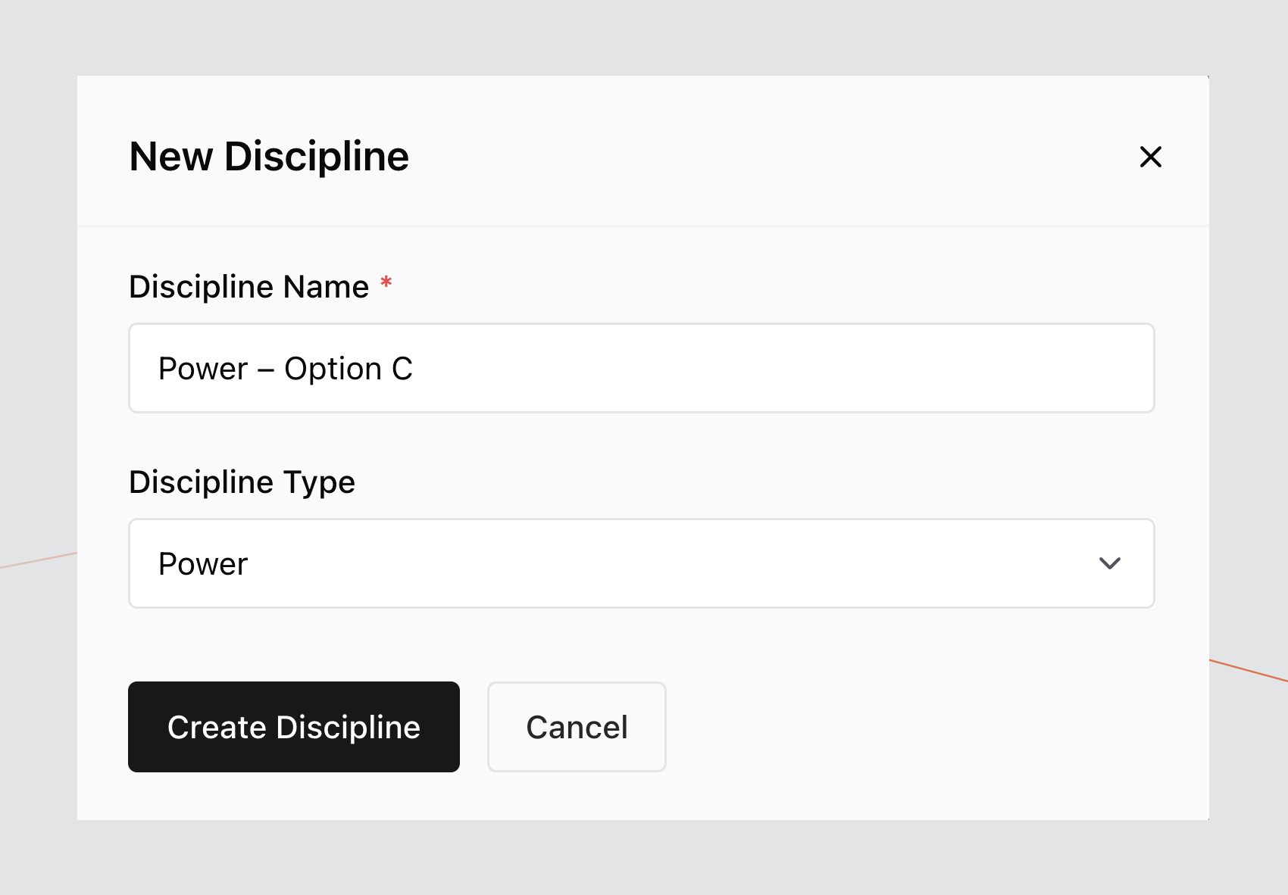The height and width of the screenshot is (895, 1288).
Task: Click the Discipline Name label
Action: [x=249, y=287]
